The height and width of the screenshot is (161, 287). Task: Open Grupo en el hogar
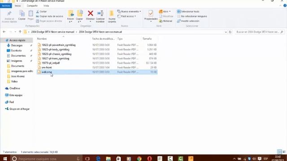point(19,109)
